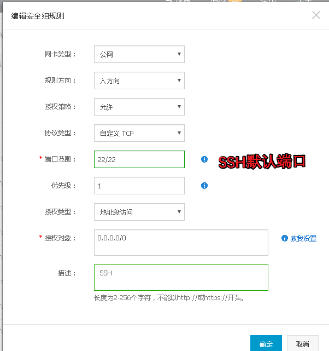Screen dimensions: 329x351
Task: Click the 授权对象 box containing 0.0.0.0/0
Action: pyautogui.click(x=181, y=243)
